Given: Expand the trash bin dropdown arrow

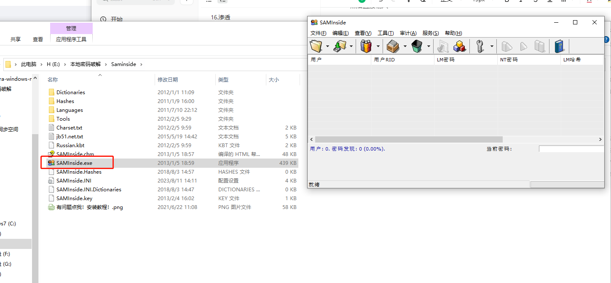Looking at the screenshot, I should click(x=429, y=46).
